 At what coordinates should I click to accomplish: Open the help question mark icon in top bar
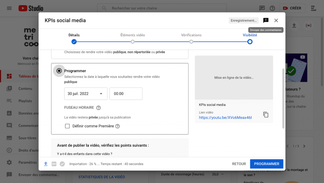[272, 8]
